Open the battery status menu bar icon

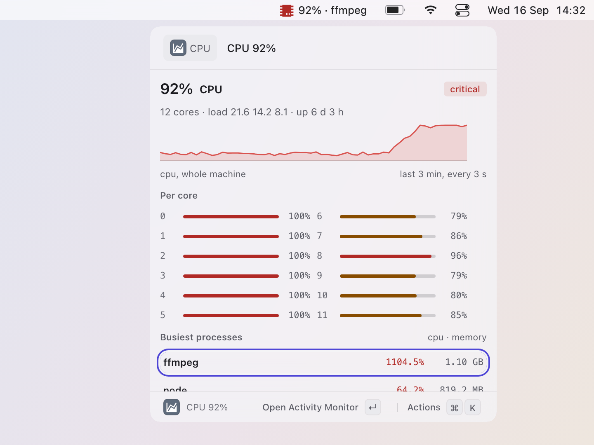[395, 10]
